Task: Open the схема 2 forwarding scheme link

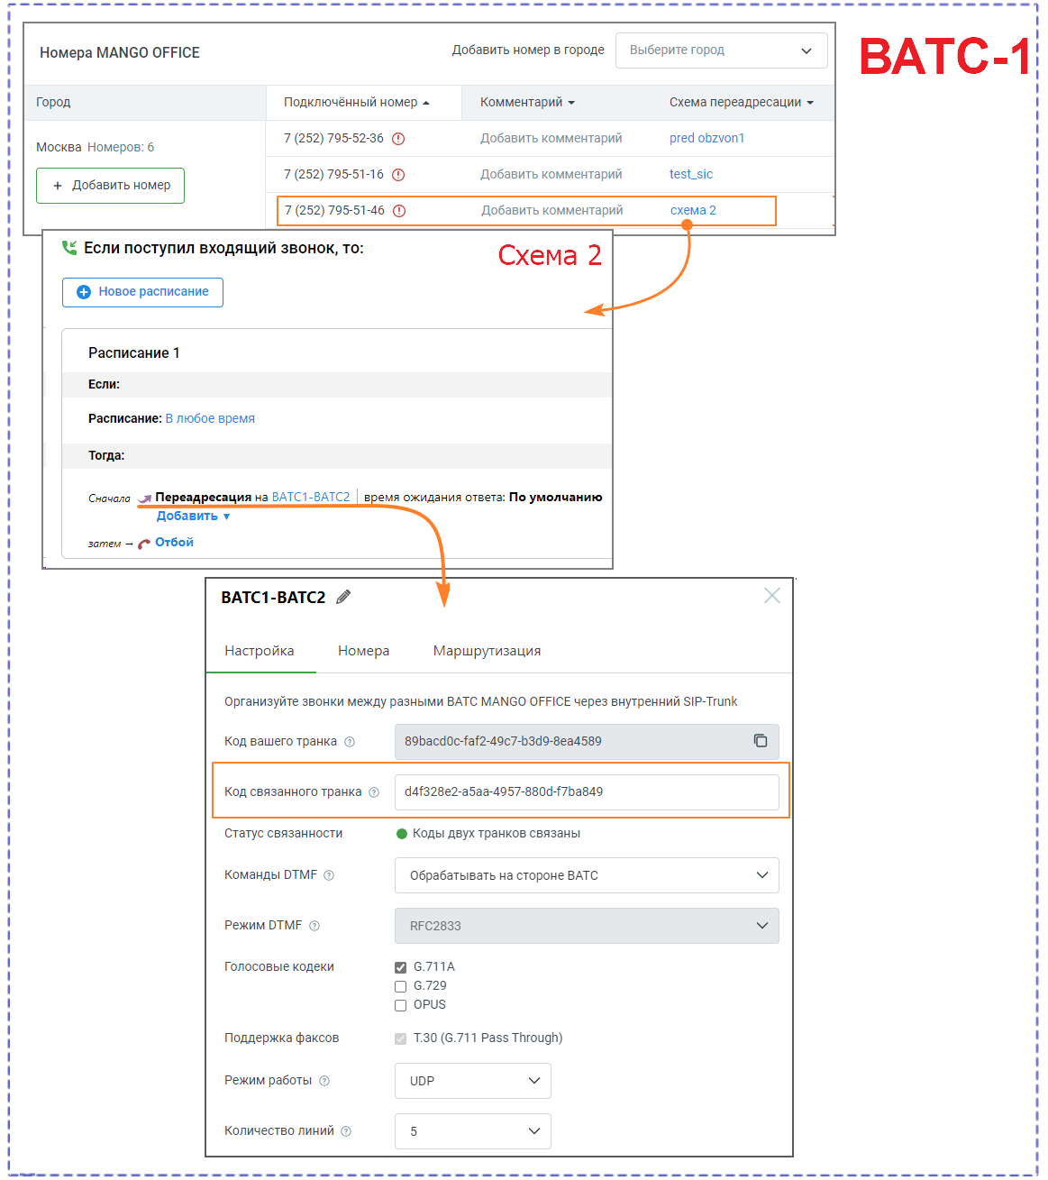Action: pos(693,211)
